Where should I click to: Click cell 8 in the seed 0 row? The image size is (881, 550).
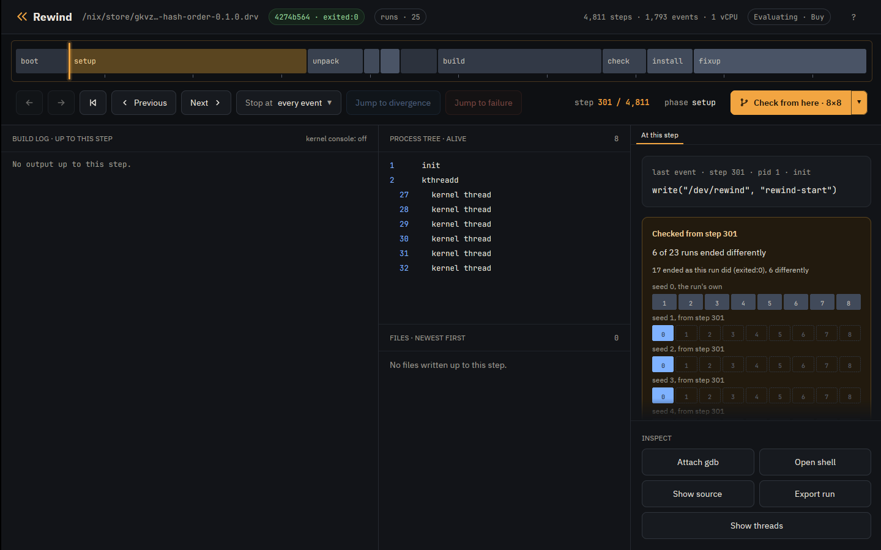click(x=849, y=302)
